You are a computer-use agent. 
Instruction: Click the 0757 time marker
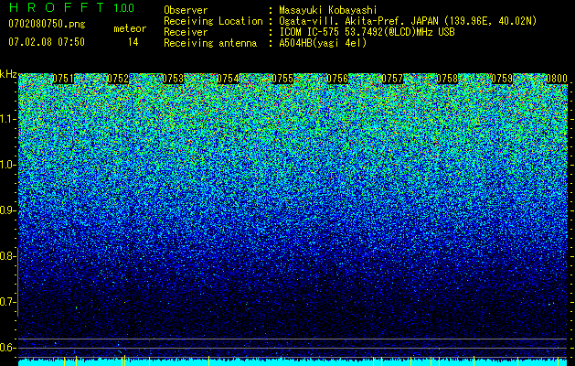click(392, 79)
